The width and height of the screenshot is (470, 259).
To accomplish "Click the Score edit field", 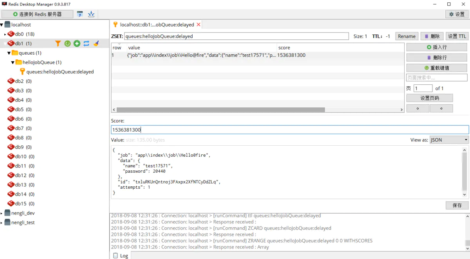I will click(290, 130).
